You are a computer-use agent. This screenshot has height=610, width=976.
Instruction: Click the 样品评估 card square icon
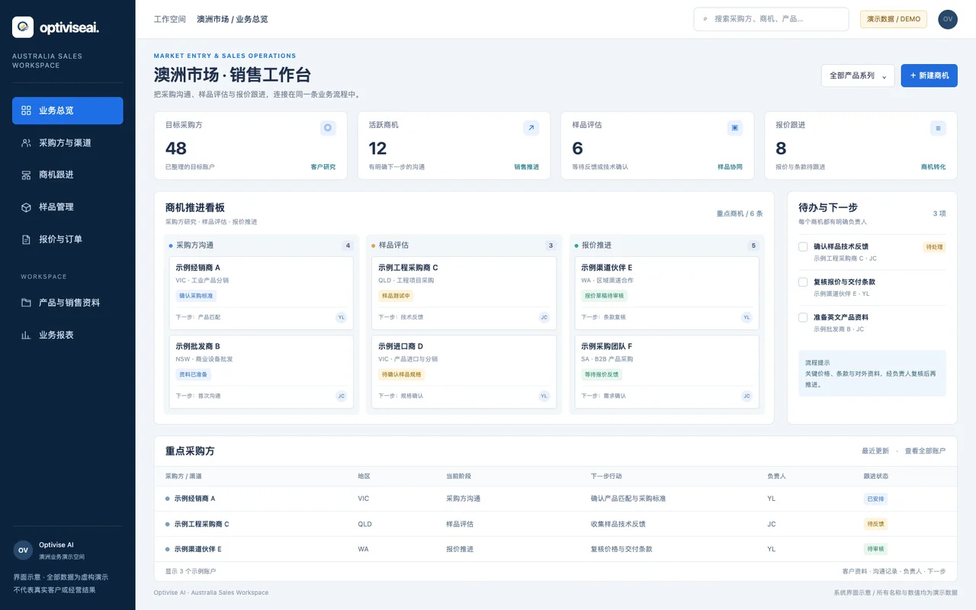[735, 128]
